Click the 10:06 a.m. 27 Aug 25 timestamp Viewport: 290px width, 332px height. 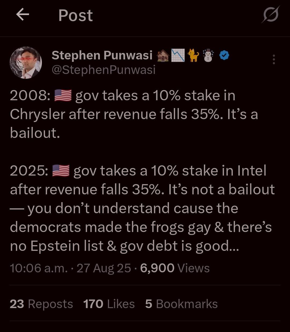click(x=70, y=268)
